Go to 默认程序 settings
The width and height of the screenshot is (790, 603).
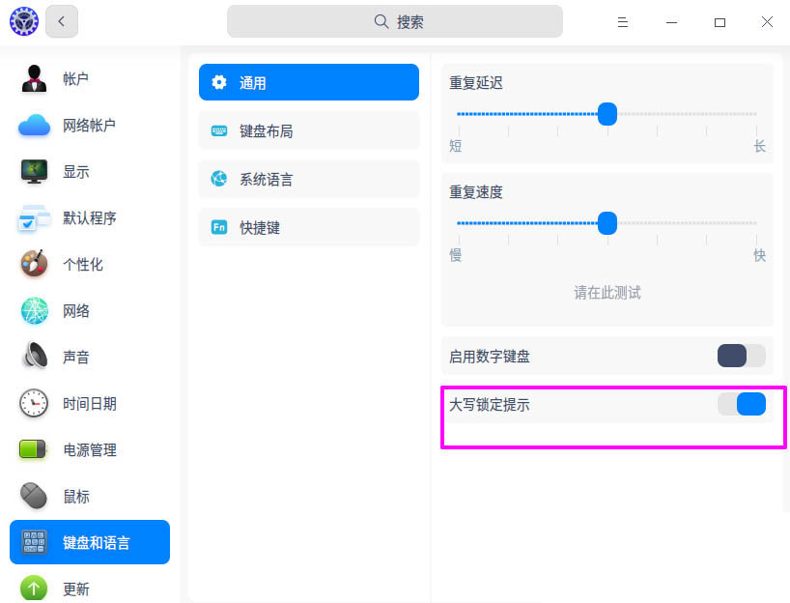pyautogui.click(x=87, y=217)
